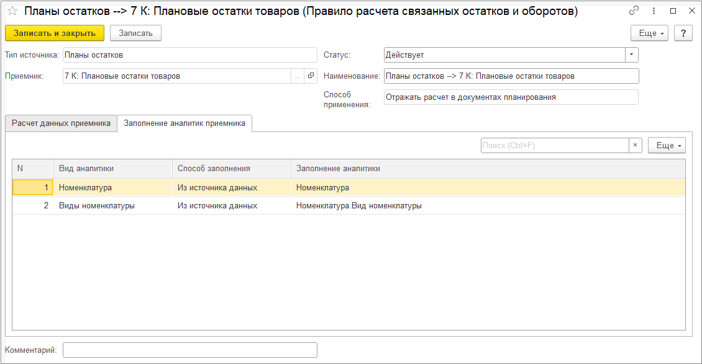Open the vertical three-dot window menu

pyautogui.click(x=652, y=11)
